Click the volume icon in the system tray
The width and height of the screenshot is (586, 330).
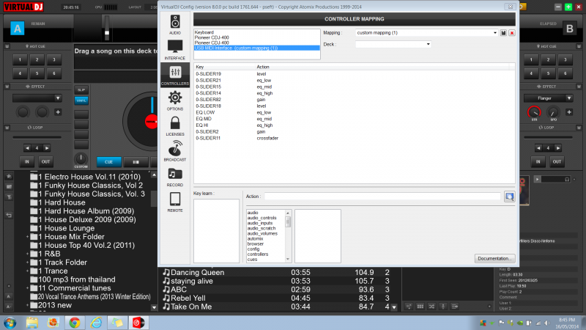click(547, 323)
